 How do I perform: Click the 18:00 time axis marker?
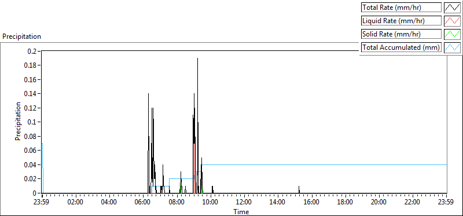tap(346, 202)
